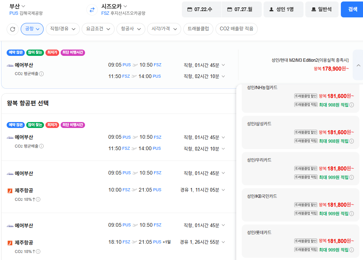Viewport: 363px width, 260px height.
Task: Select 성인/KB국민카드 fare 181,800원
Action: tap(301, 205)
